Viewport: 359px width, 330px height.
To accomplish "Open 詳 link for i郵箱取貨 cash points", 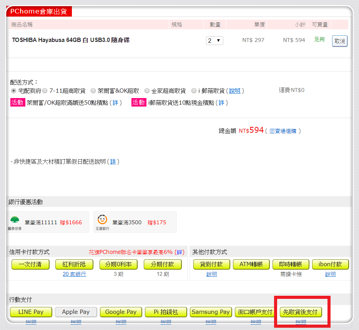I will click(221, 103).
